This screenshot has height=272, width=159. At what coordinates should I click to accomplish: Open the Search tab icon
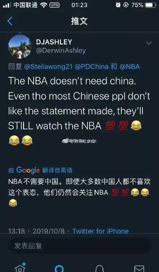coord(59,268)
